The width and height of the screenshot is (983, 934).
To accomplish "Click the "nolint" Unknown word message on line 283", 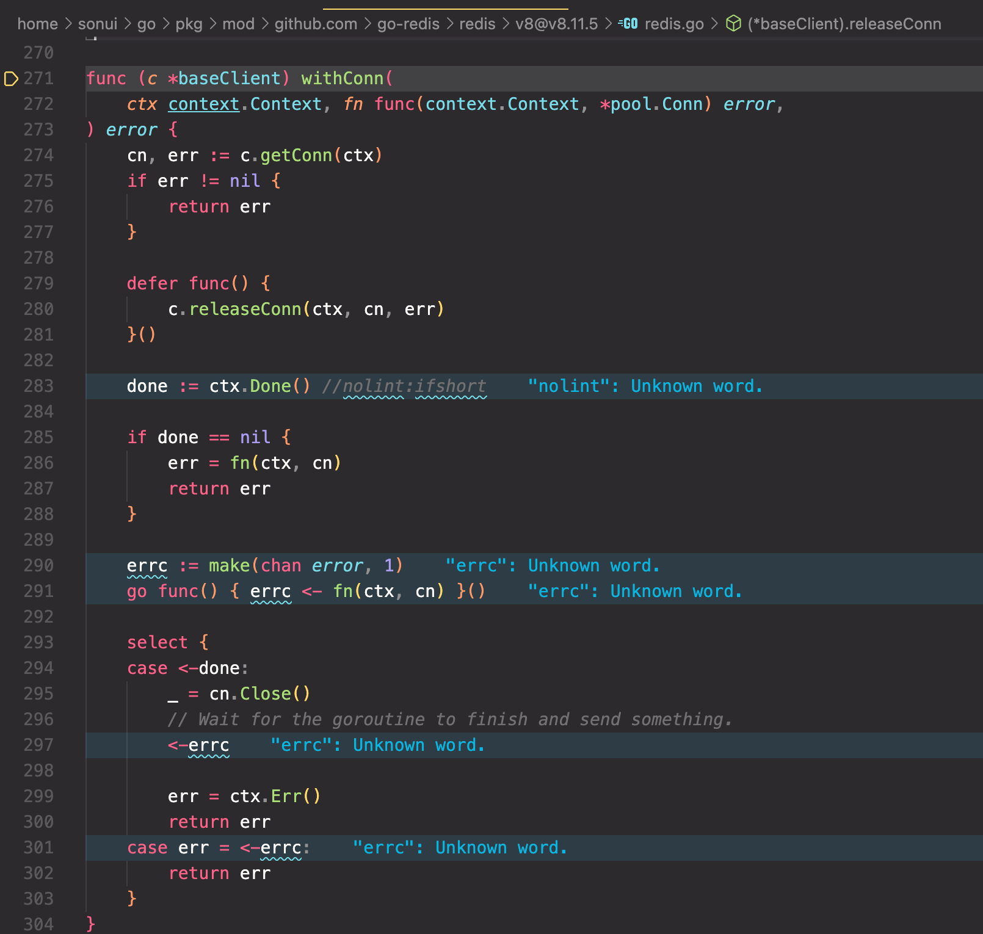I will click(645, 386).
